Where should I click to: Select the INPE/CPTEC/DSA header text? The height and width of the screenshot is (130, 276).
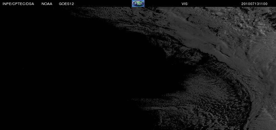tap(18, 4)
